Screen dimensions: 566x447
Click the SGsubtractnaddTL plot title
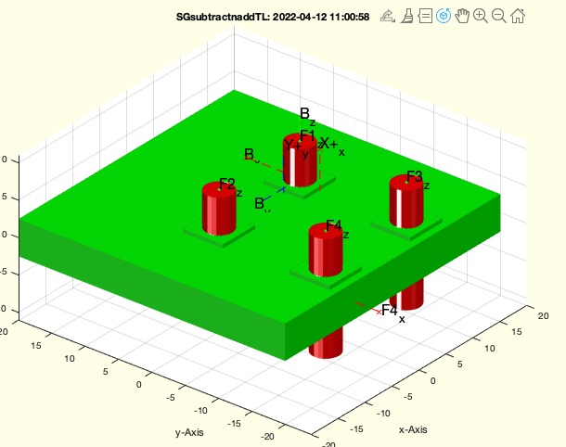(x=273, y=17)
